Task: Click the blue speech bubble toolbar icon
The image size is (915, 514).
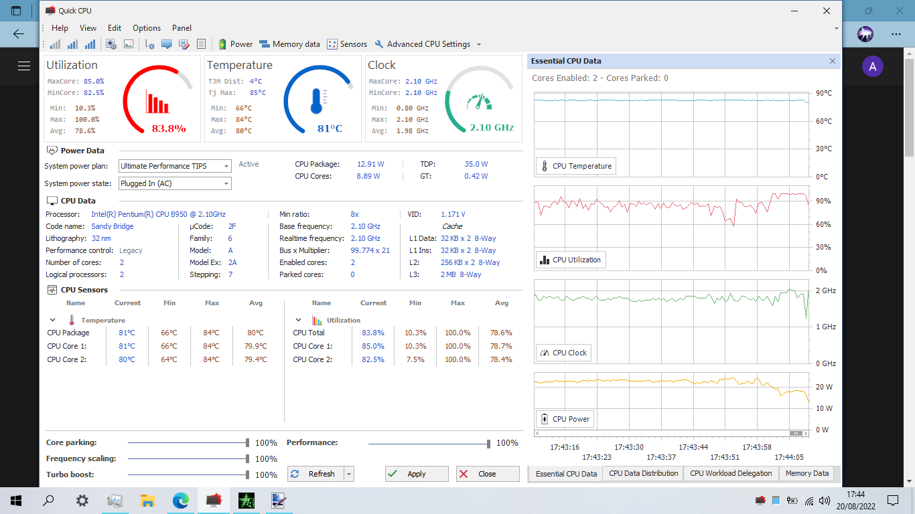Action: pos(167,44)
